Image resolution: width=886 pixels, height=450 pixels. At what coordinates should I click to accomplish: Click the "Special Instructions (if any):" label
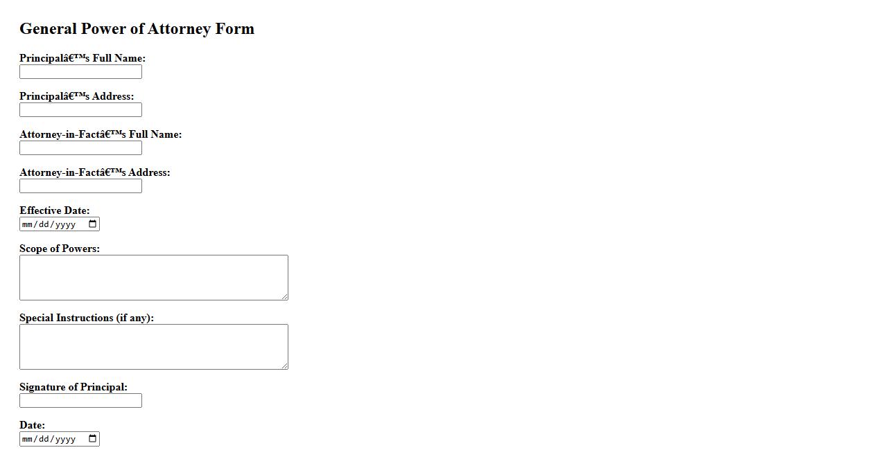(x=87, y=318)
